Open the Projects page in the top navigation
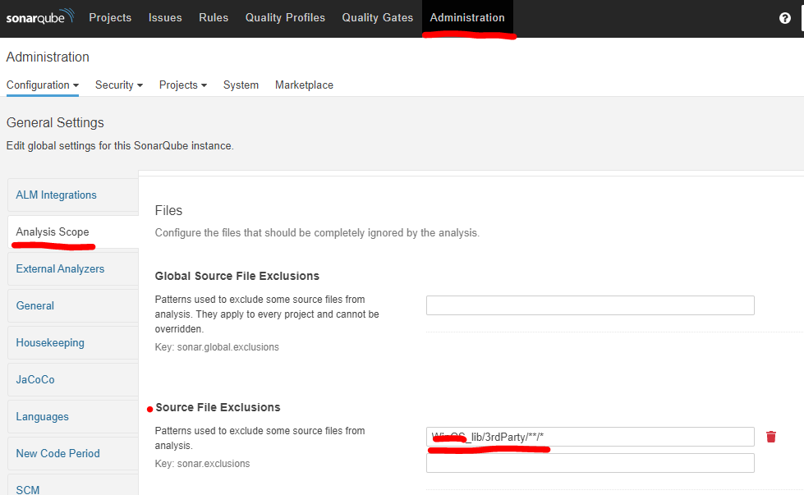Image resolution: width=804 pixels, height=495 pixels. [x=110, y=17]
